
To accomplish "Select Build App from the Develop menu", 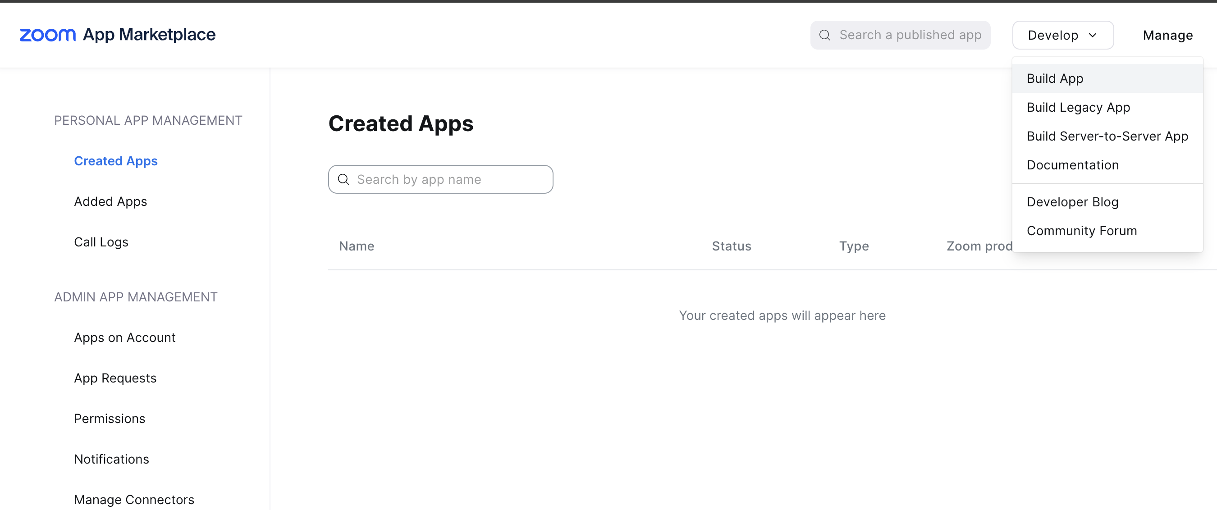I will tap(1055, 78).
